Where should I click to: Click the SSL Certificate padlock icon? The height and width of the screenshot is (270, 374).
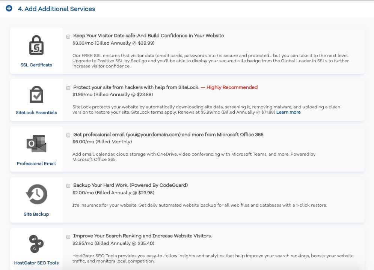(36, 45)
